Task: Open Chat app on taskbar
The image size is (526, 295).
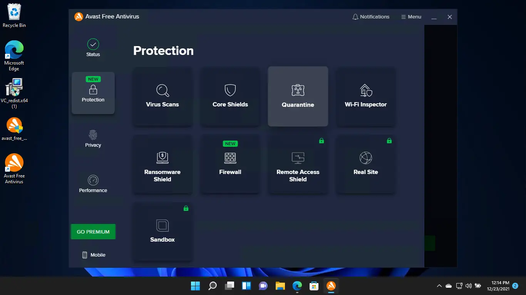Action: (263, 286)
